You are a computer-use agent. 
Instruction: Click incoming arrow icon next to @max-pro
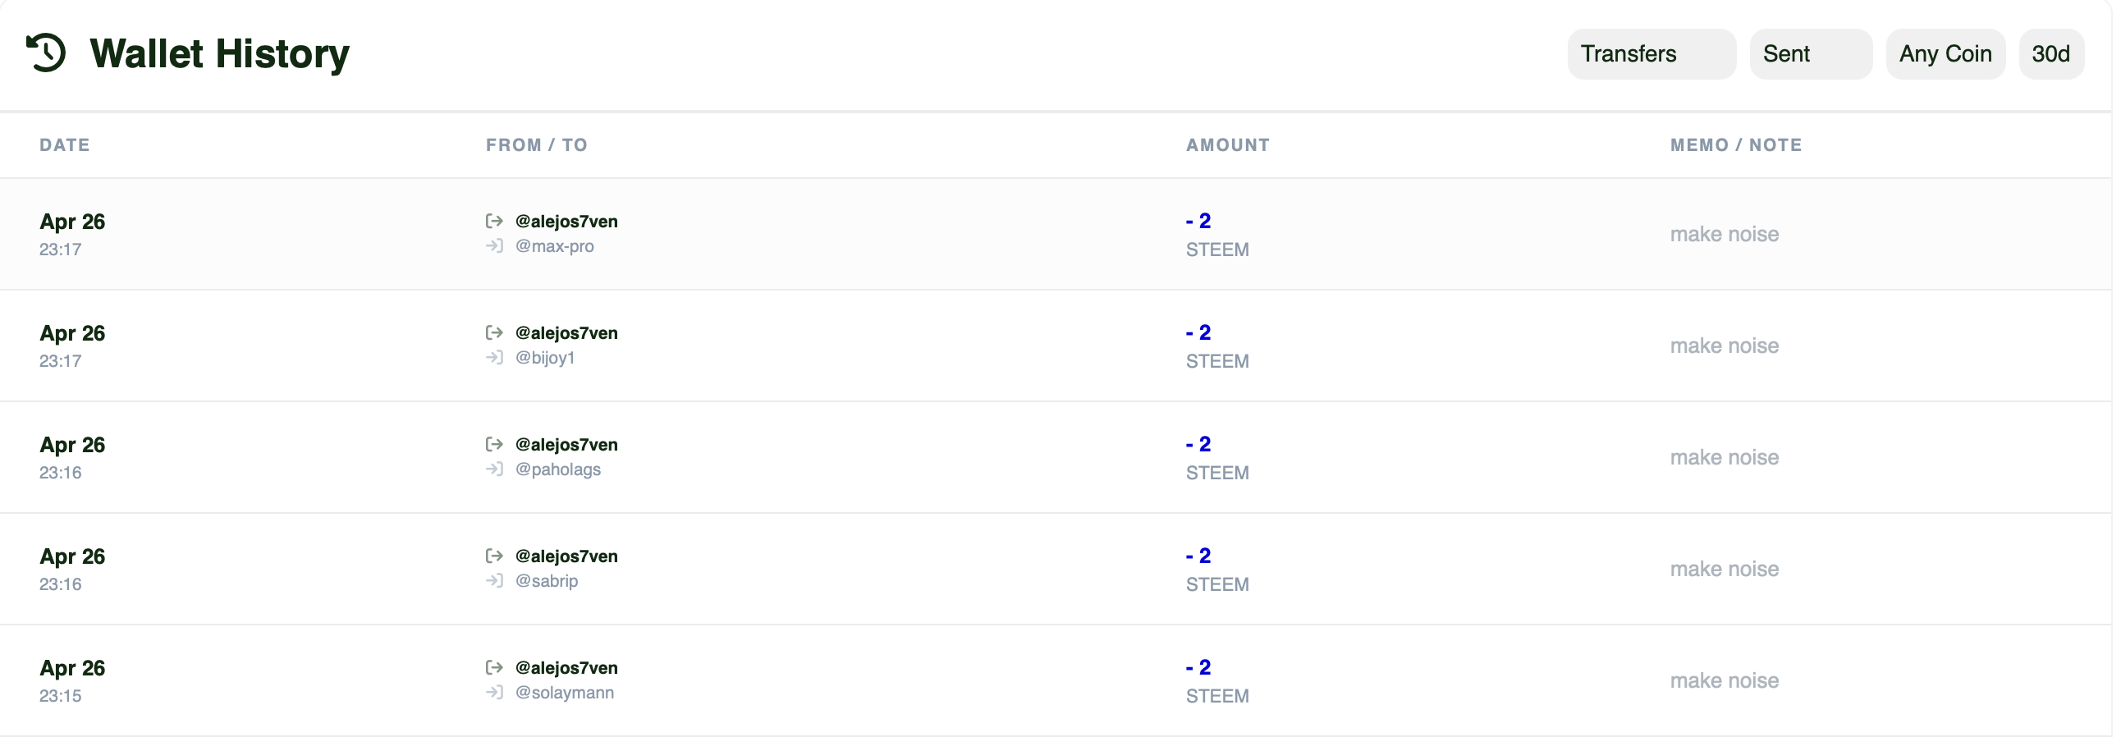click(494, 246)
